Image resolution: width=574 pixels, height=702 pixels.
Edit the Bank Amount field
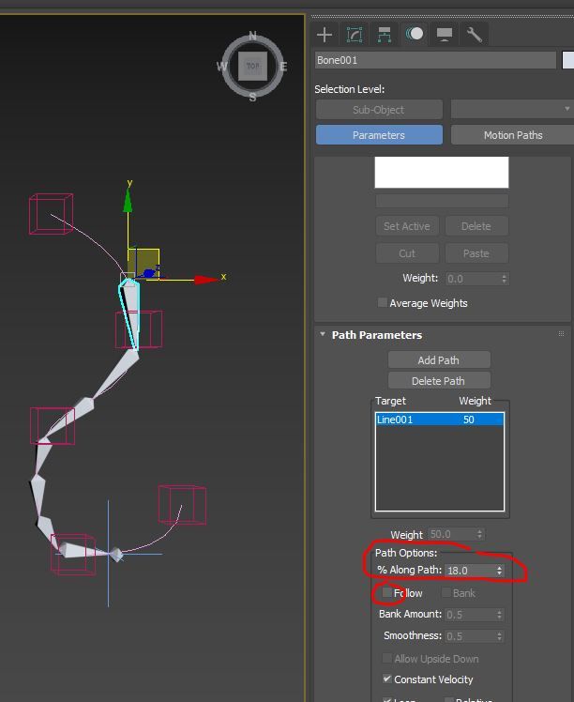470,615
